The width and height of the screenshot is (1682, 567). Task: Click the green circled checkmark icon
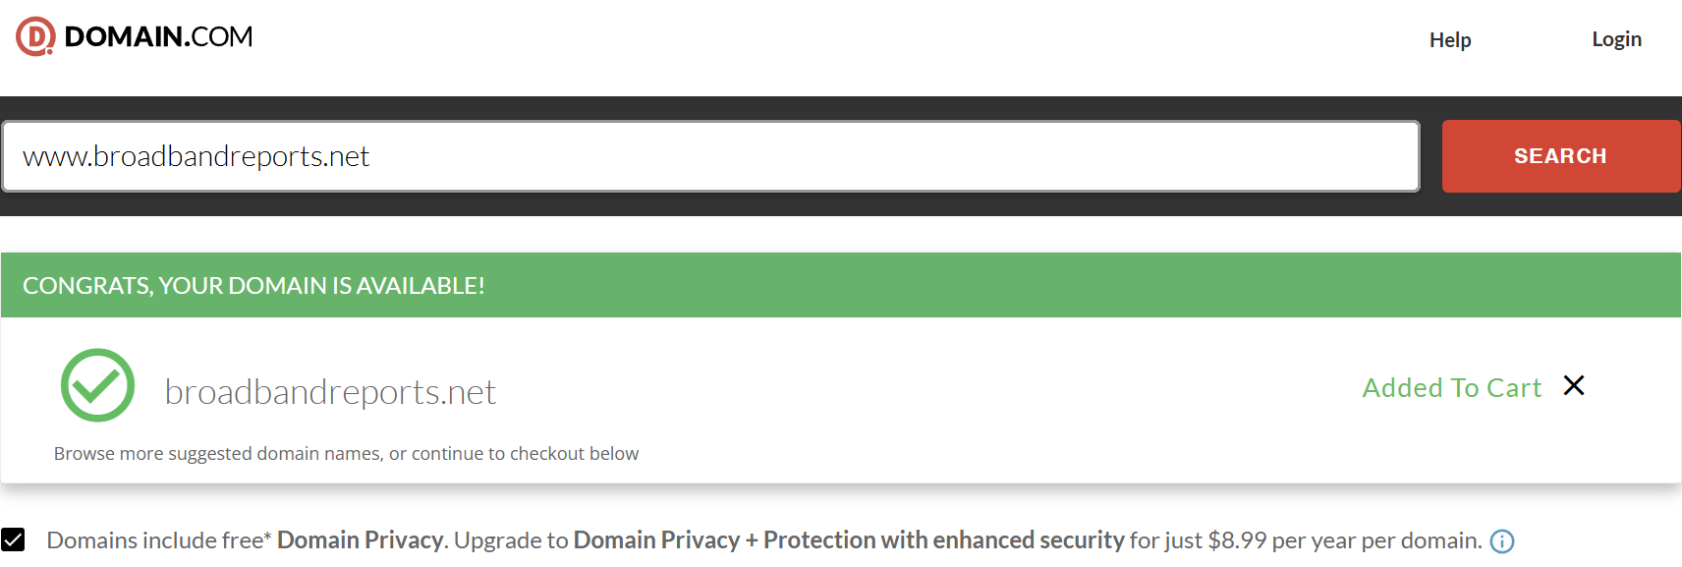click(97, 385)
